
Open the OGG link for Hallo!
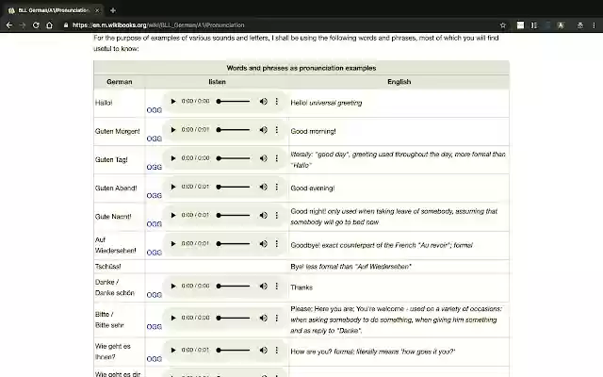pos(155,110)
